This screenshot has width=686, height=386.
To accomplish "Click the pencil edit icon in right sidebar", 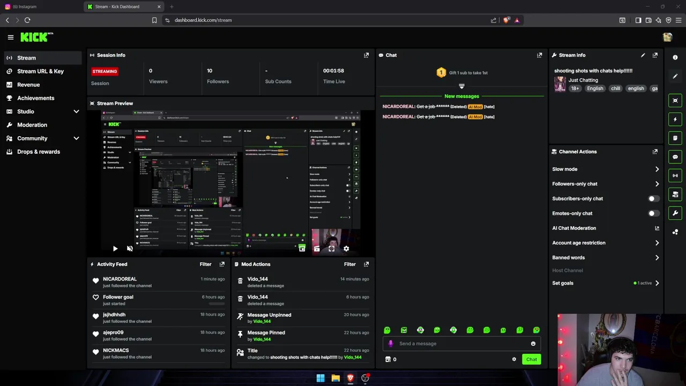I will point(675,76).
